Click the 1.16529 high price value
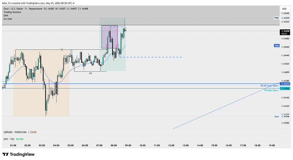293x160 pixels. coord(285,18)
